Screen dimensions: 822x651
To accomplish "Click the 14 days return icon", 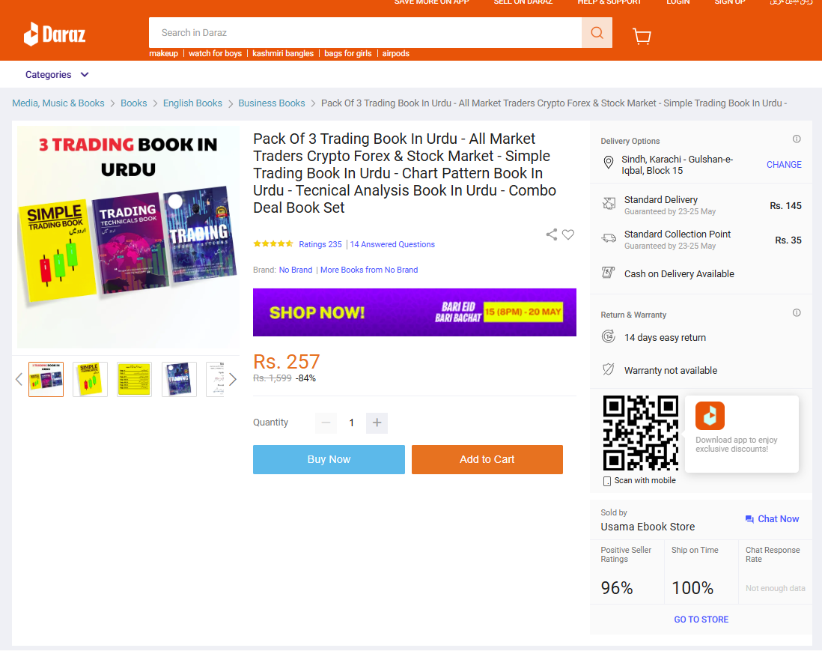I will click(608, 336).
